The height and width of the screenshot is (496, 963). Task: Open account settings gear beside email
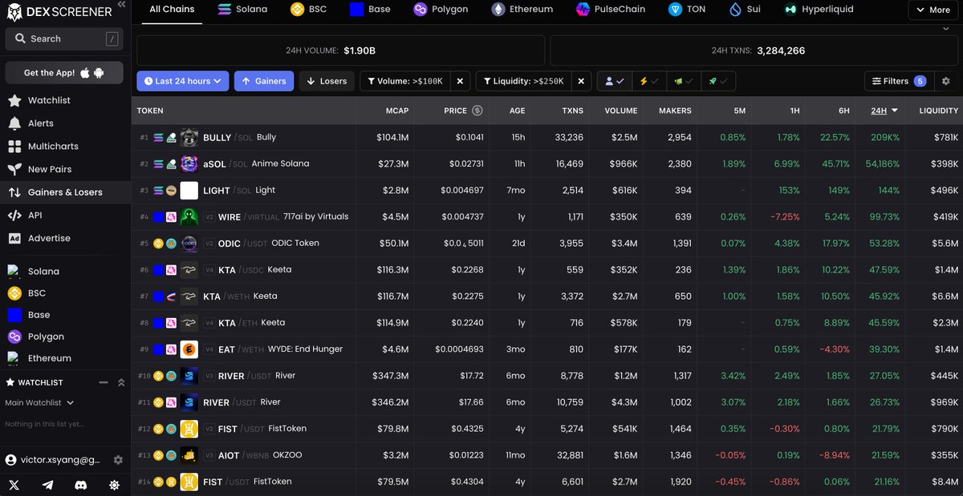coord(118,460)
